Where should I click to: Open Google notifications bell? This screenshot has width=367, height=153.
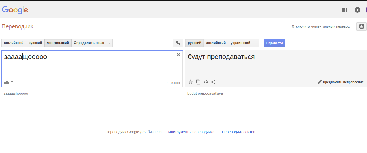(357, 10)
